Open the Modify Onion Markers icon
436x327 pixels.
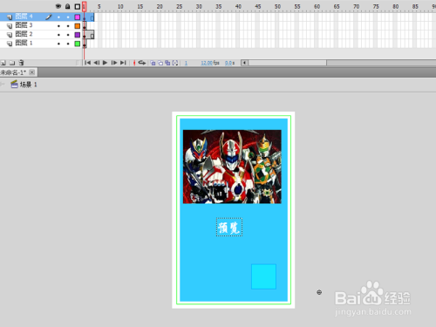[175, 63]
